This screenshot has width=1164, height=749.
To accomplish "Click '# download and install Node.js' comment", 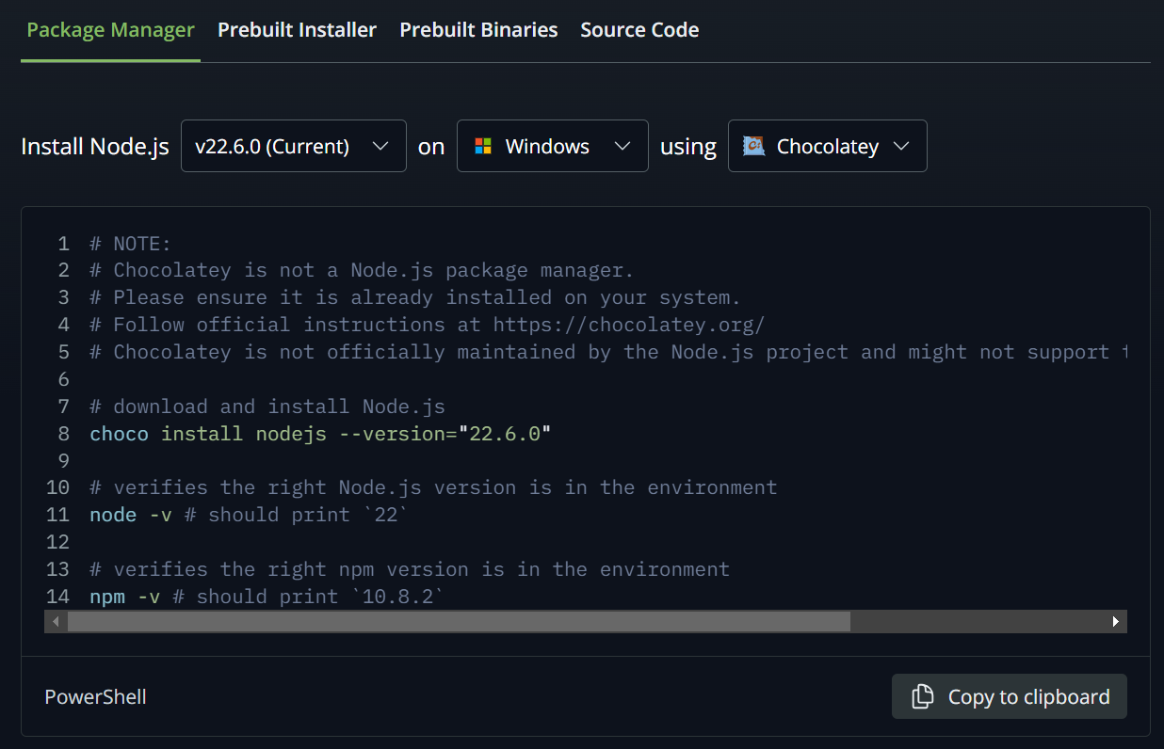I will coord(267,406).
